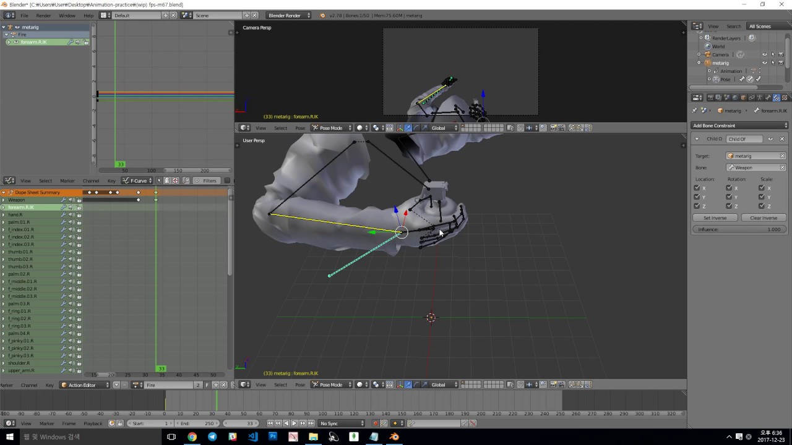
Task: Open the object Constraints tab (chain icon)
Action: (752, 98)
